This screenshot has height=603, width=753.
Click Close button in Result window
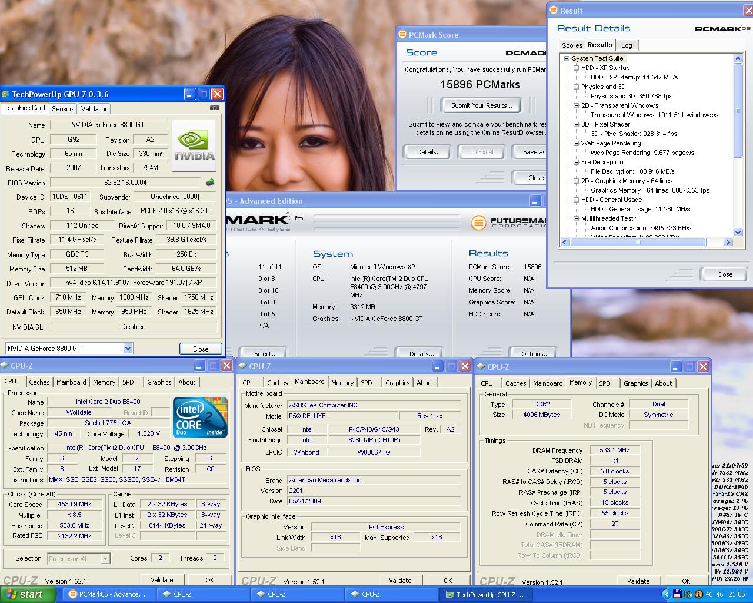pos(725,274)
